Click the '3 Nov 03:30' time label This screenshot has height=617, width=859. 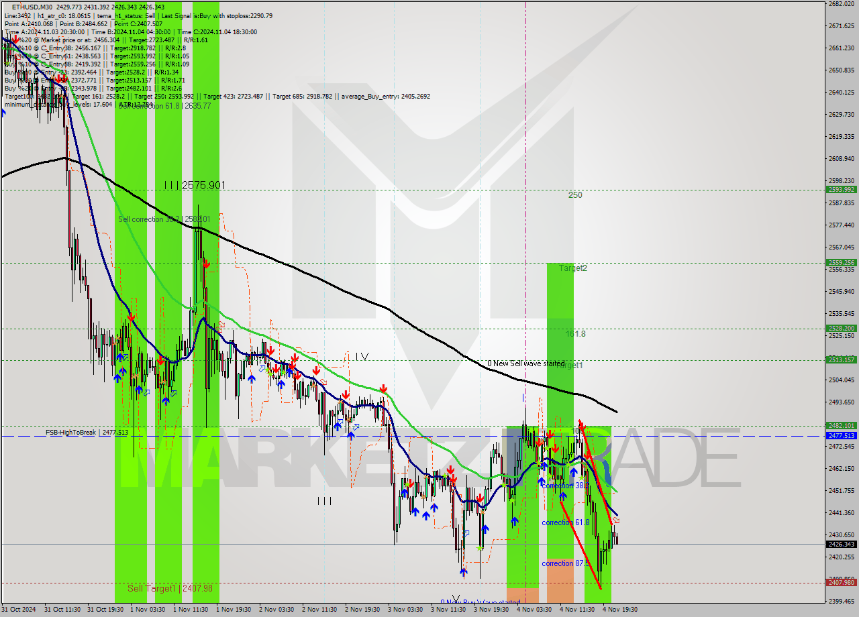click(x=405, y=610)
